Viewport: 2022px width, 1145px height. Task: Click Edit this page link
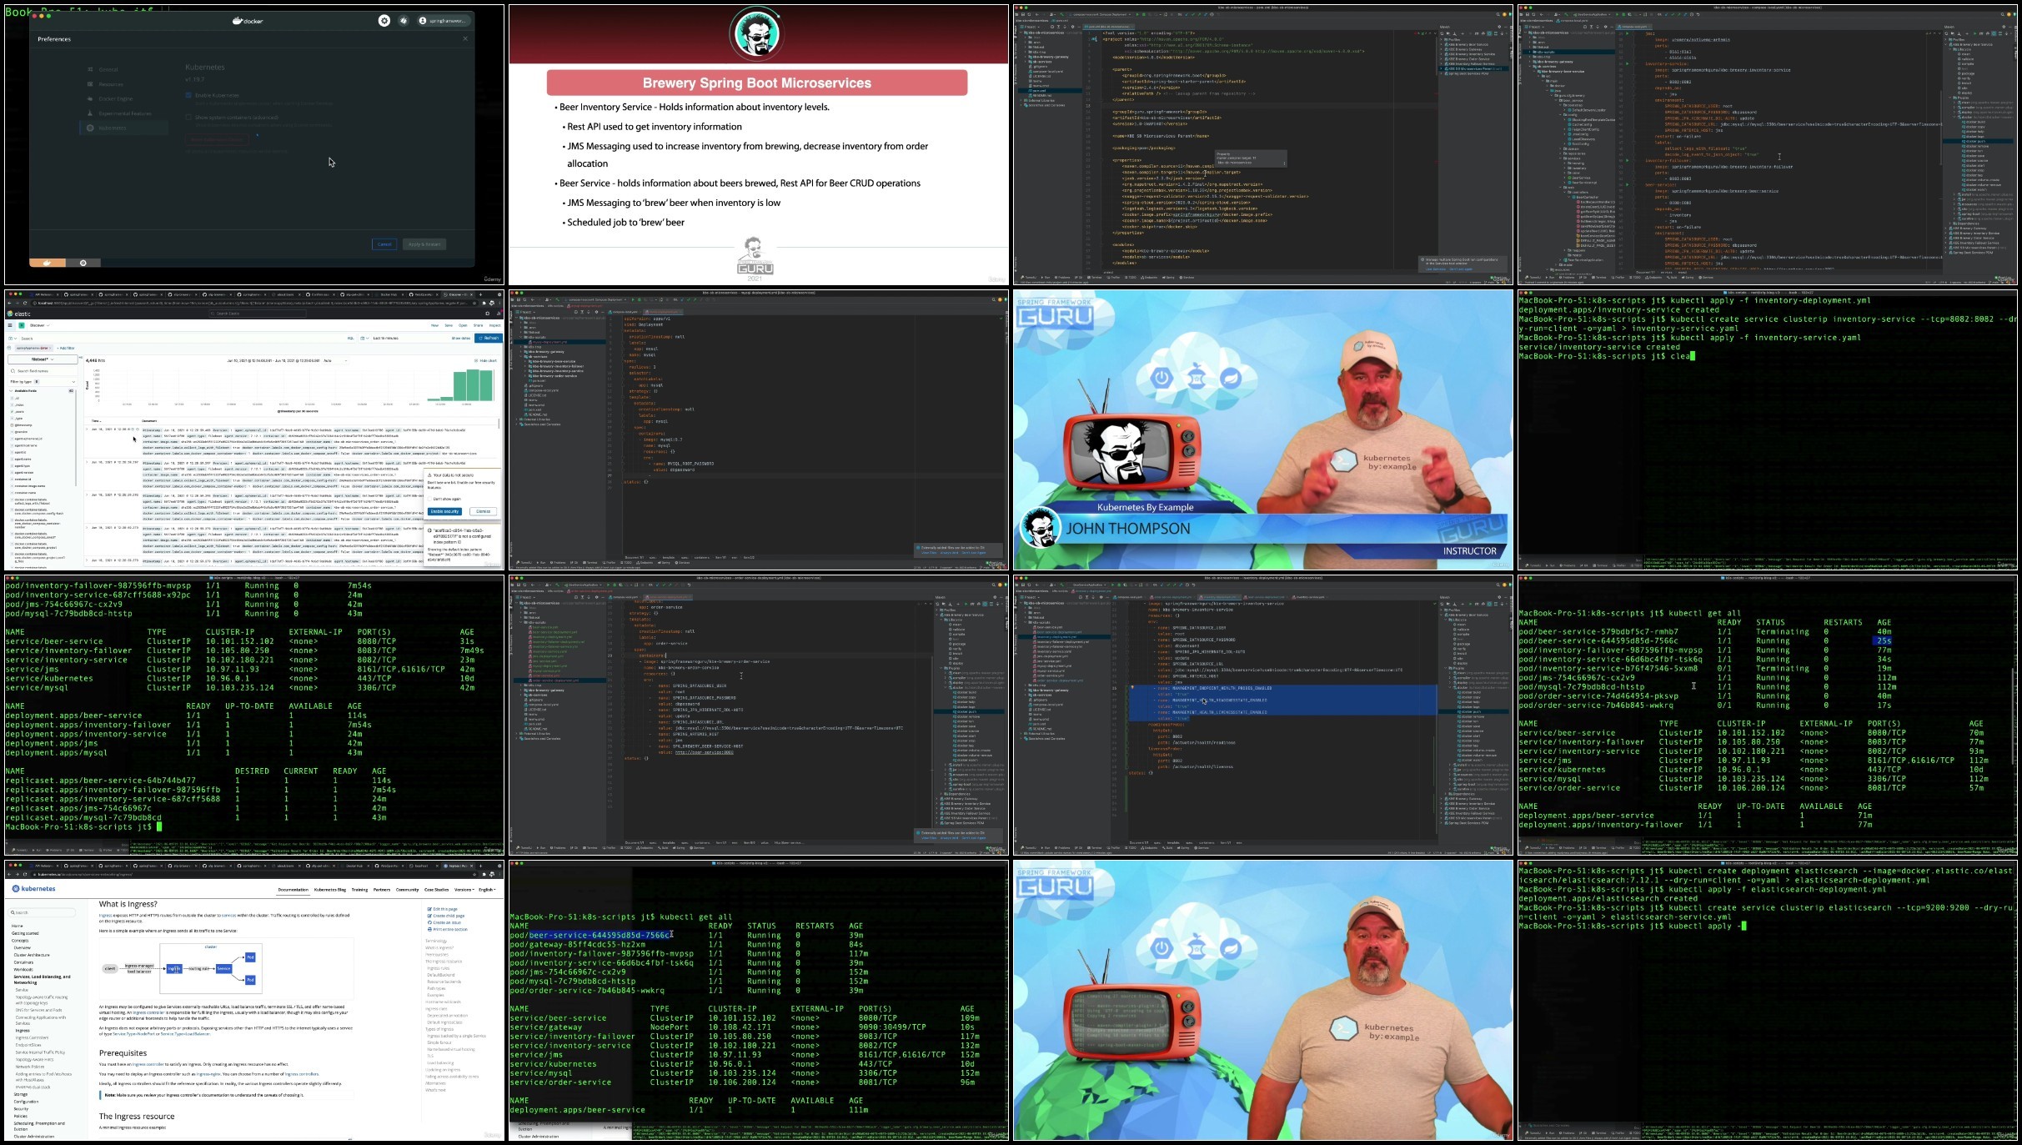442,909
